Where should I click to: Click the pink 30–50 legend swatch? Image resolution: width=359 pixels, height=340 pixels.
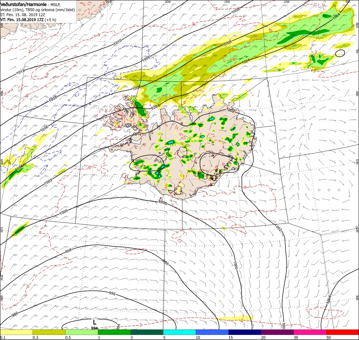click(310, 332)
